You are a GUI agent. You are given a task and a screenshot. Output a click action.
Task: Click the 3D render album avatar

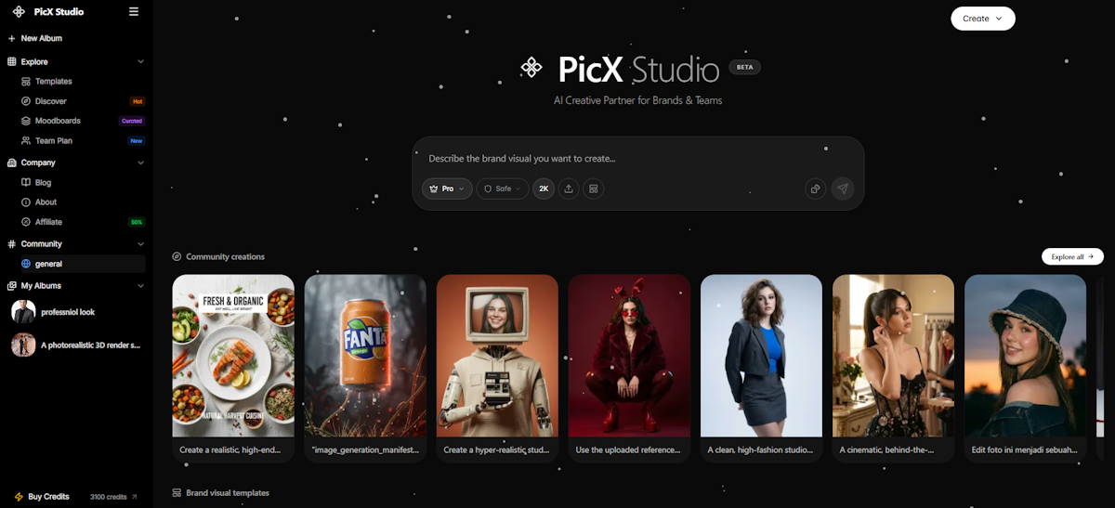(23, 345)
